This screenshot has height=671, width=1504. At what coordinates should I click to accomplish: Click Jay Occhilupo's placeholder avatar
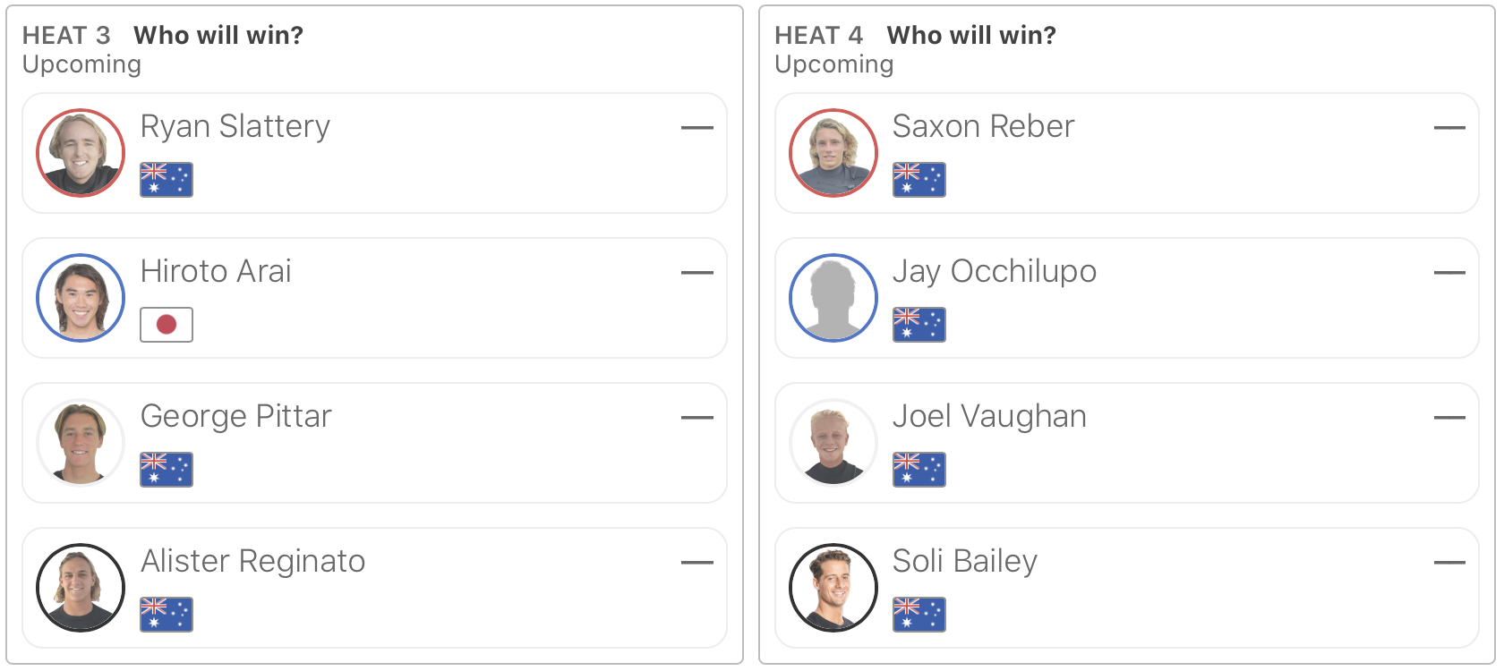tap(833, 298)
